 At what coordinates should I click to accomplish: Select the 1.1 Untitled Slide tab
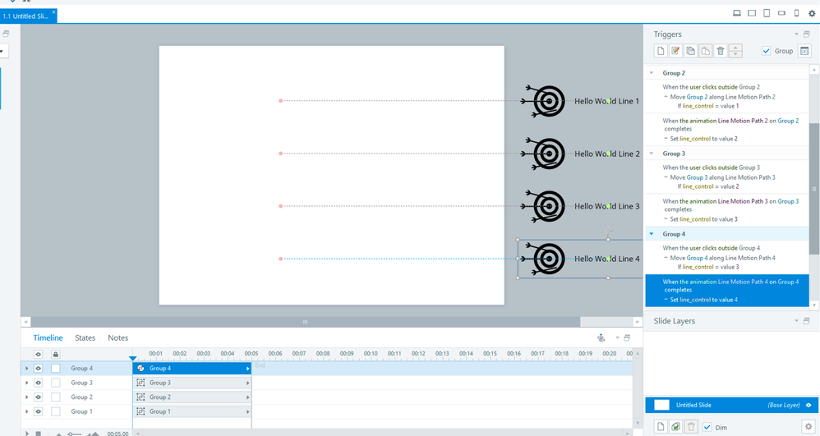pos(26,16)
